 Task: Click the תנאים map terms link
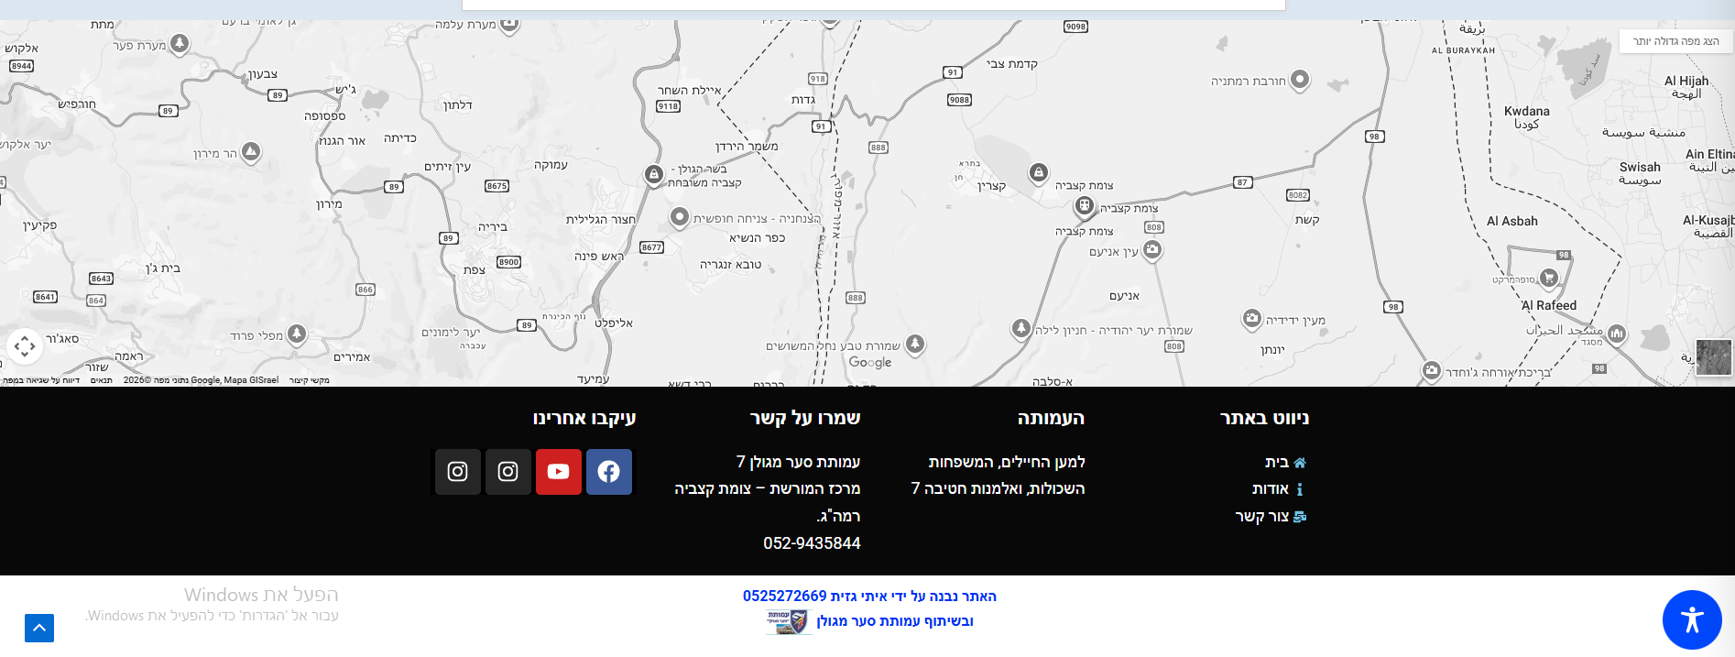(101, 380)
